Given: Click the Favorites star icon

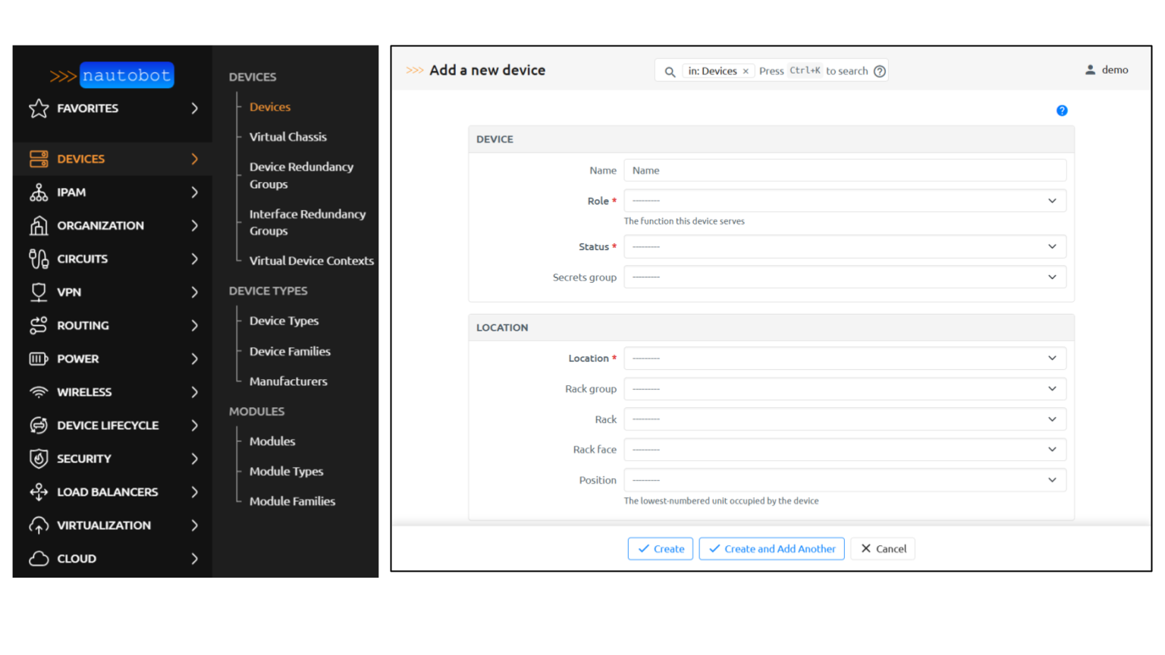Looking at the screenshot, I should pos(39,108).
